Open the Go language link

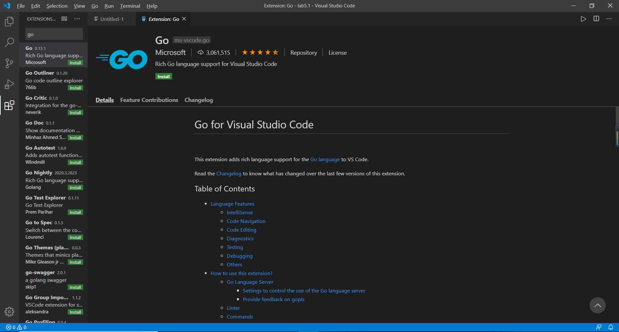(325, 159)
